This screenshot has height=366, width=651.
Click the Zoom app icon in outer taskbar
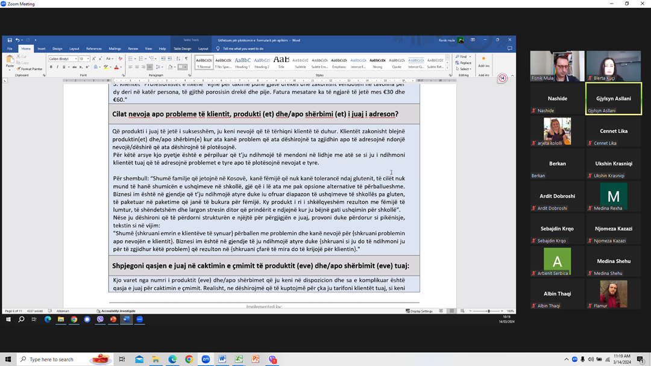pos(206,359)
